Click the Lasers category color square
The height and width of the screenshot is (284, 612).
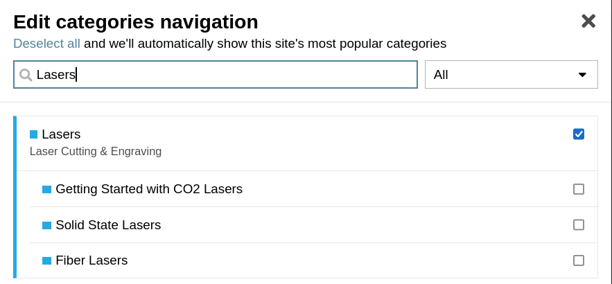pyautogui.click(x=33, y=134)
